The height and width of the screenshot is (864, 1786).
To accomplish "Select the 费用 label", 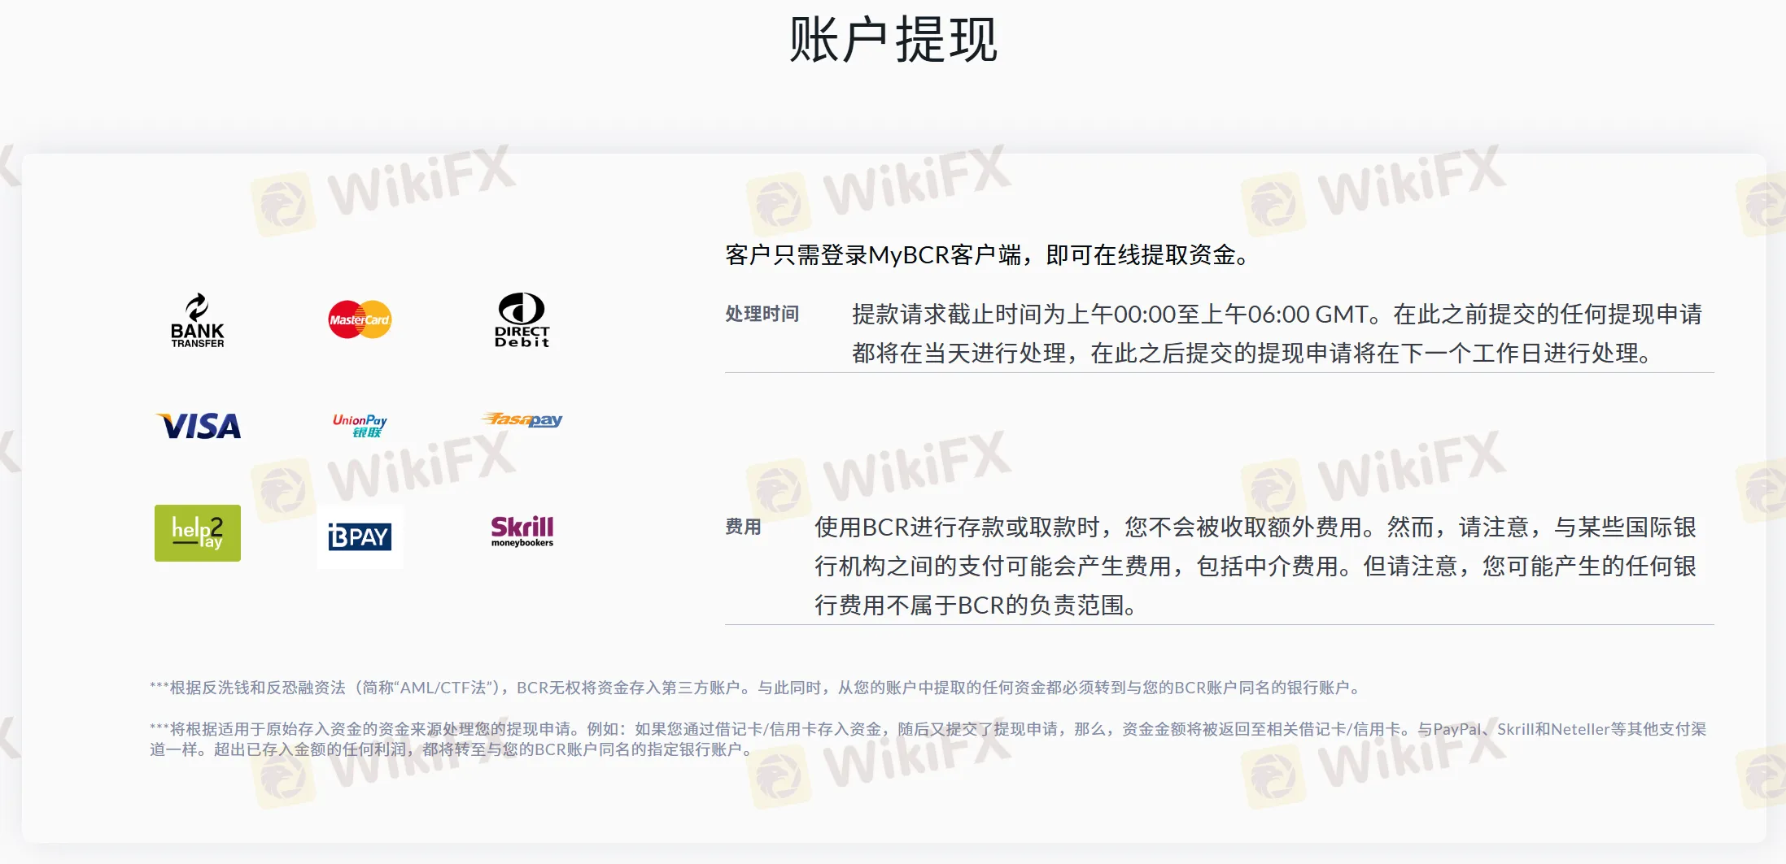I will pos(743,527).
